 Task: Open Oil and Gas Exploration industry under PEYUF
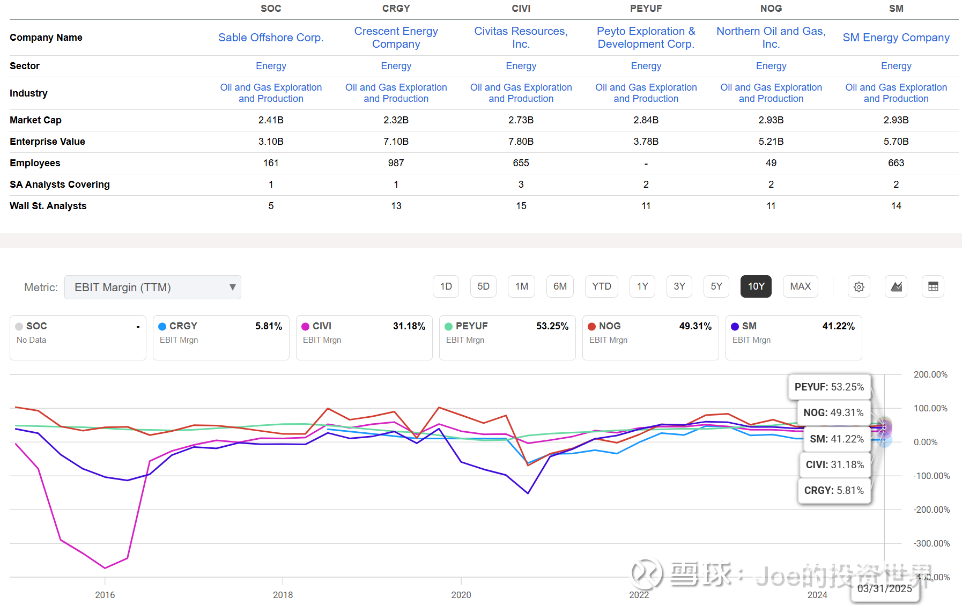click(646, 93)
